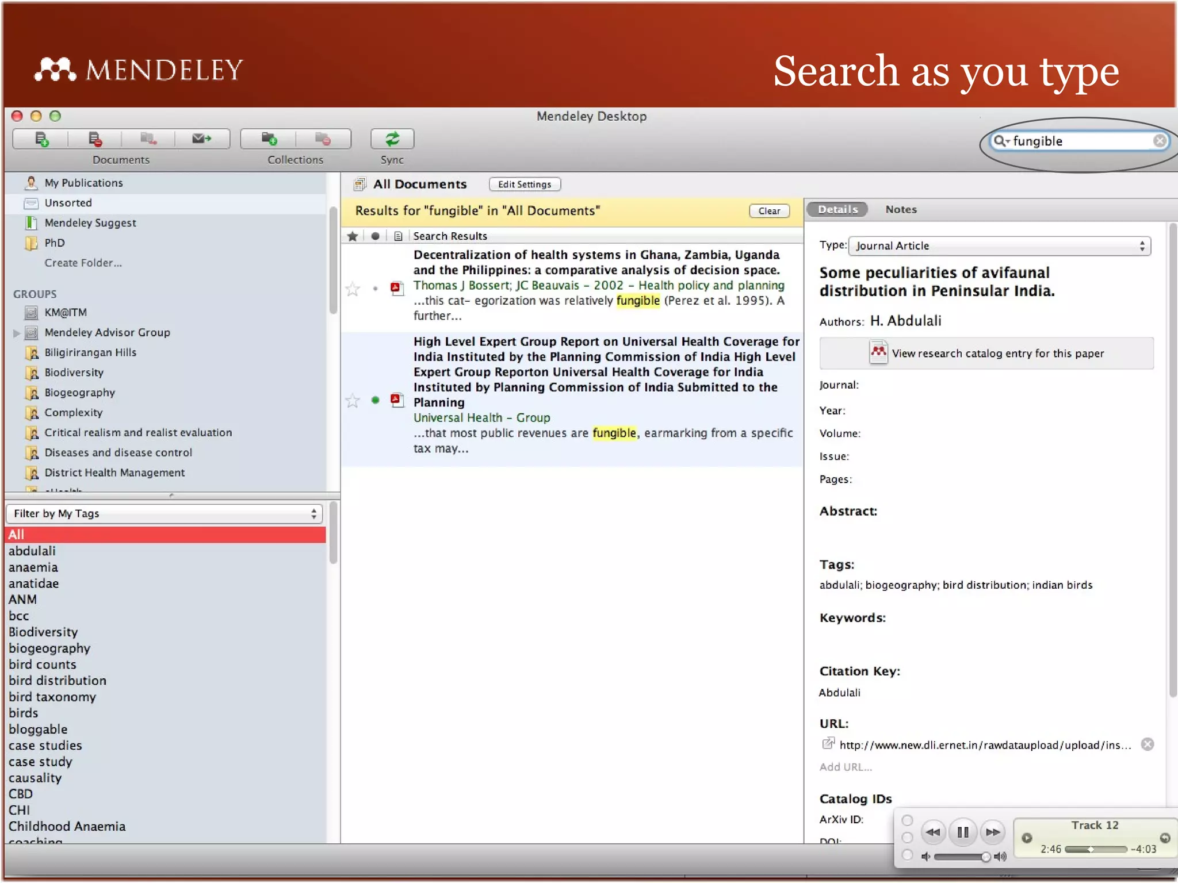Viewport: 1178px width, 883px height.
Task: Click the Clear search results button
Action: [769, 211]
